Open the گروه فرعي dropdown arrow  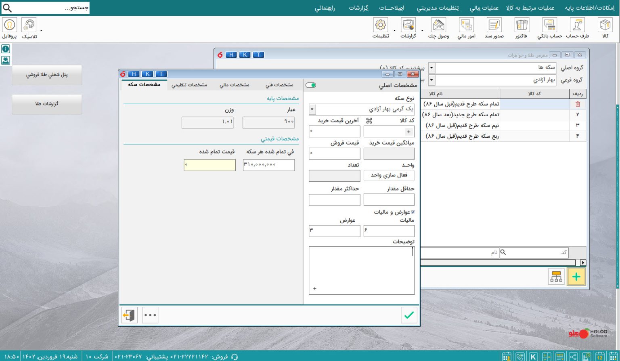[431, 80]
